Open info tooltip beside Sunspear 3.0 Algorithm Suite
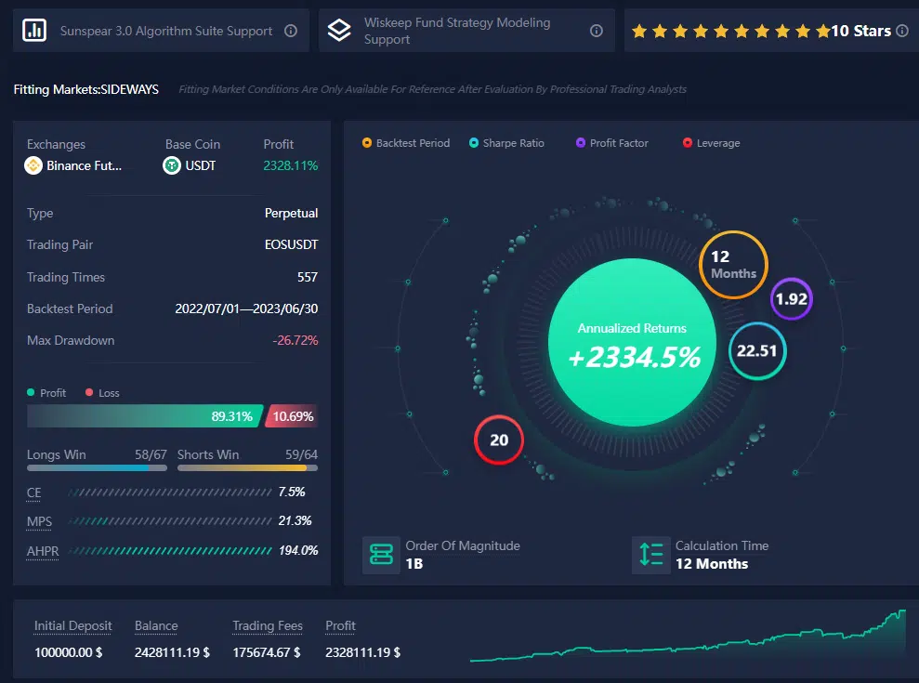This screenshot has width=919, height=683. (291, 31)
